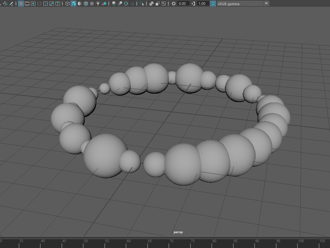
Task: Click the Gamma reset icon
Action: 193,4
